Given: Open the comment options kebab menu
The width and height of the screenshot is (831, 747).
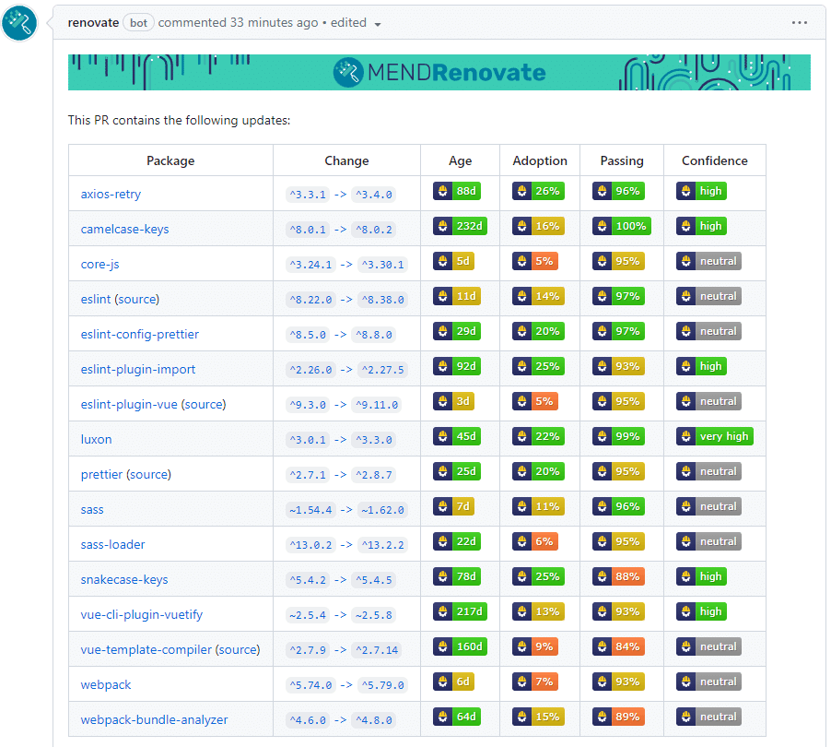Looking at the screenshot, I should tap(800, 21).
